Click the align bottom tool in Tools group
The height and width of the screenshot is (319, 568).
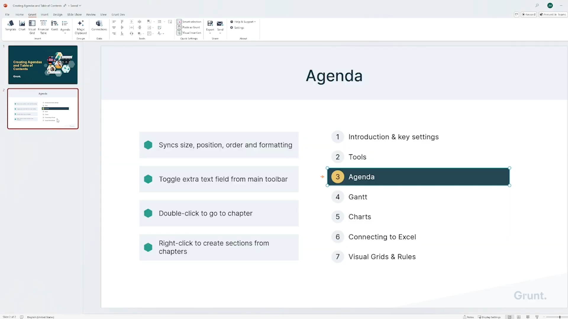(x=122, y=33)
